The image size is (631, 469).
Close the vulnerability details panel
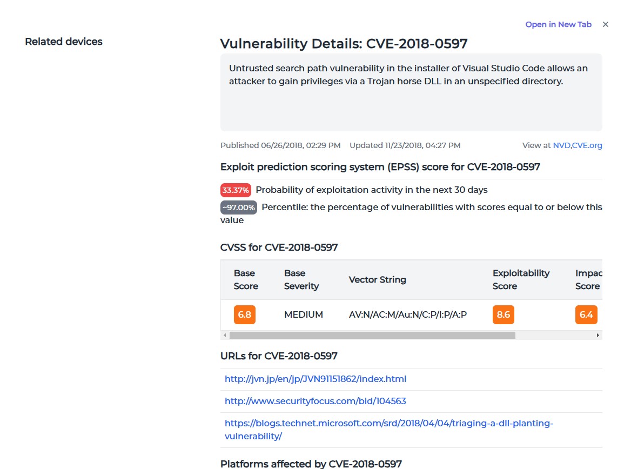pos(606,24)
